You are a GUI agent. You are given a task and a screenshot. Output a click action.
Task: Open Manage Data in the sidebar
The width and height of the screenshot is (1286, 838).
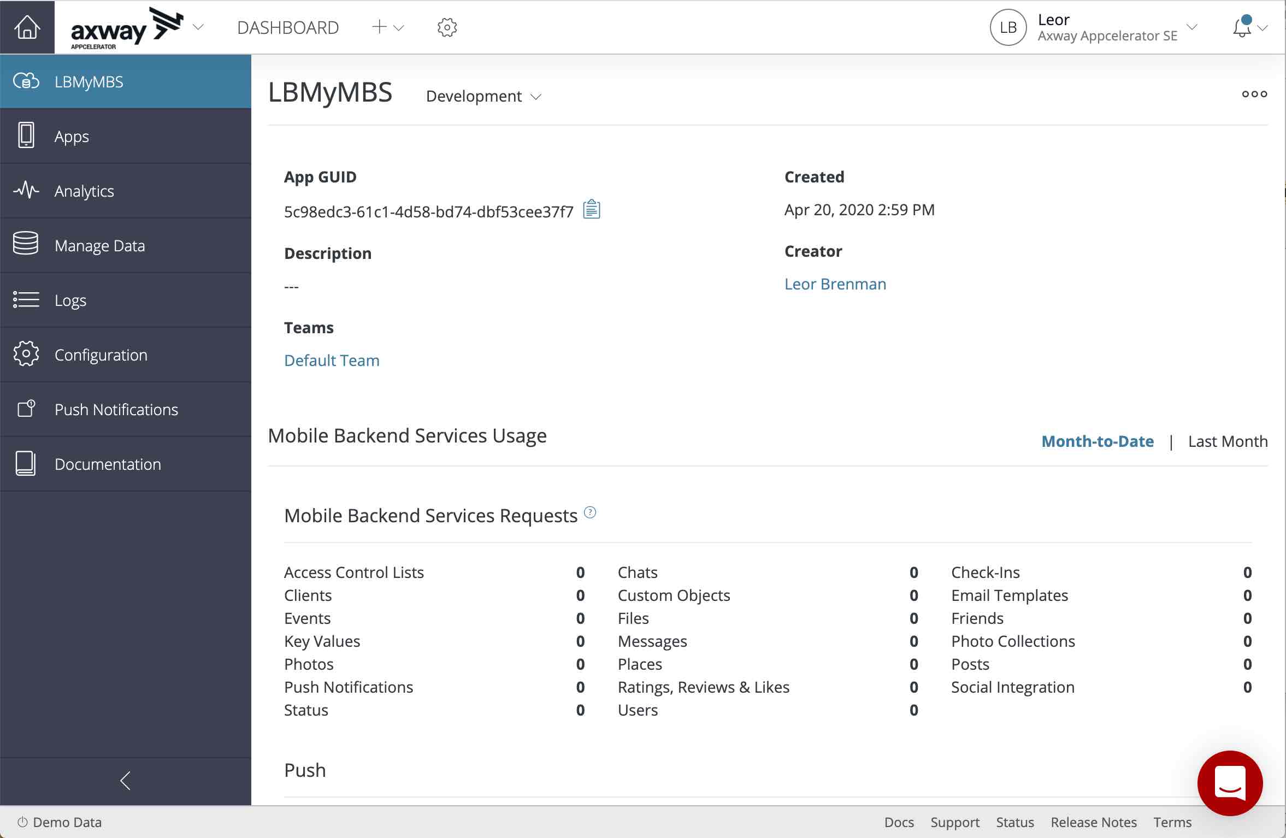126,245
